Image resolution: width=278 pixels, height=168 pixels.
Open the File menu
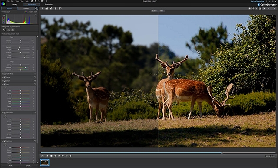(8, 1)
